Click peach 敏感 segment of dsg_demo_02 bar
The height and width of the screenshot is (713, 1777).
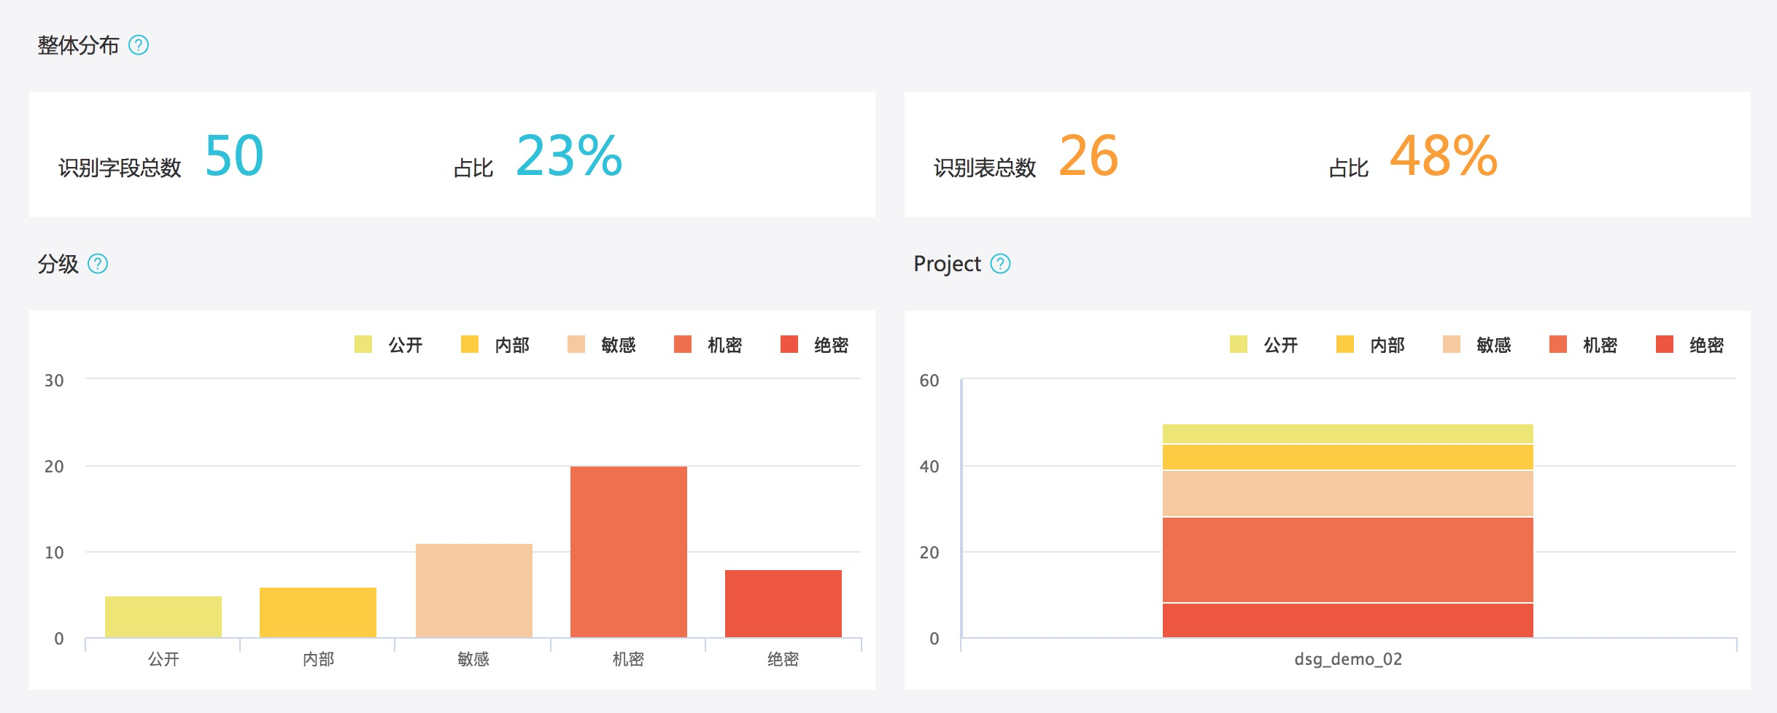coord(1348,494)
